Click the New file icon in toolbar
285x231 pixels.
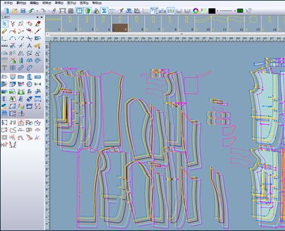[7, 11]
